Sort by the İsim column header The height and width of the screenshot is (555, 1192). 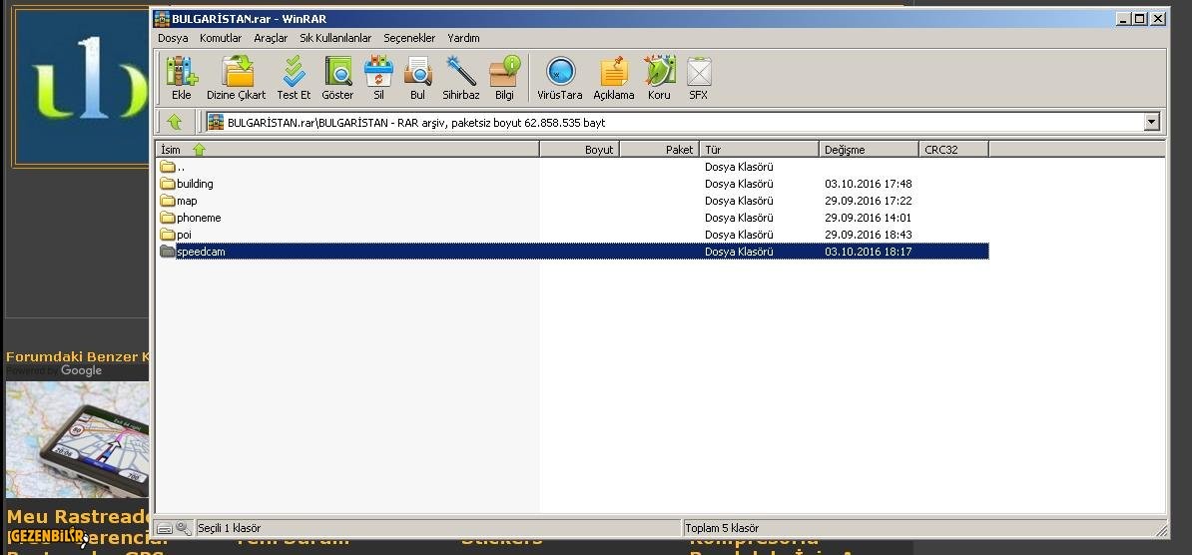point(347,150)
